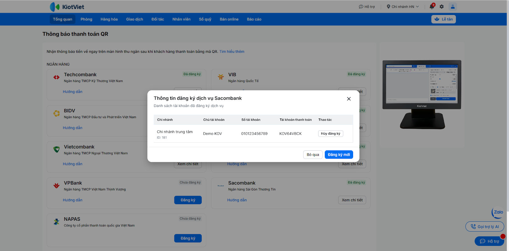Click the Techcombank logo icon

tap(56, 77)
